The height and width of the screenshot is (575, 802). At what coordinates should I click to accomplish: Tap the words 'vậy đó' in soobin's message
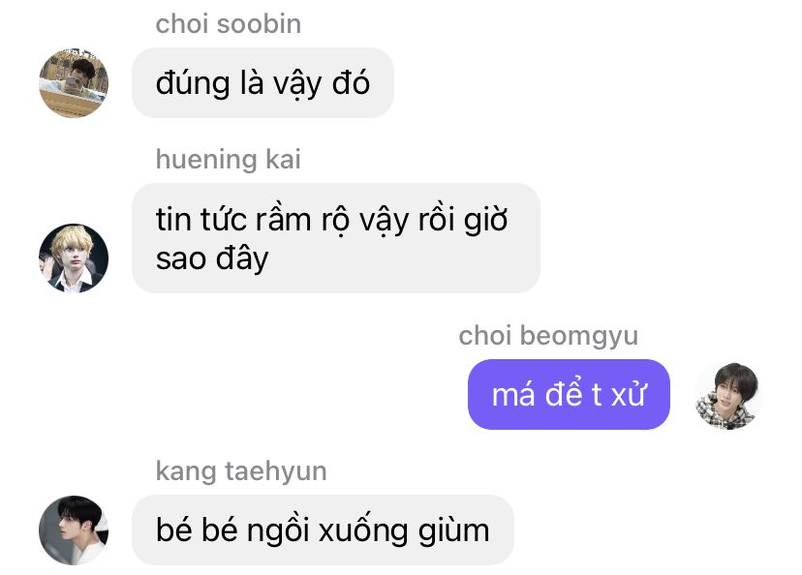(322, 83)
